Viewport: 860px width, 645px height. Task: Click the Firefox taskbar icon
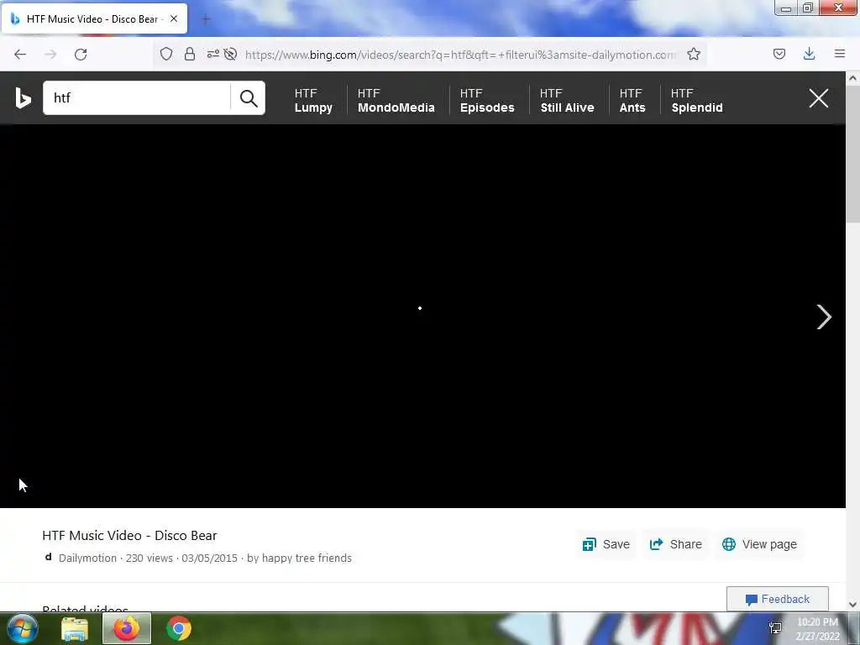click(127, 628)
